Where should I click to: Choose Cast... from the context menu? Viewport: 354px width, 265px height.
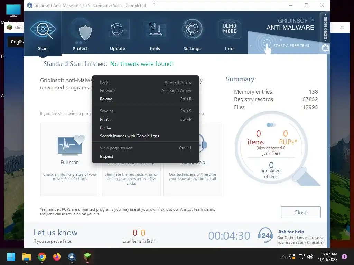pyautogui.click(x=146, y=128)
